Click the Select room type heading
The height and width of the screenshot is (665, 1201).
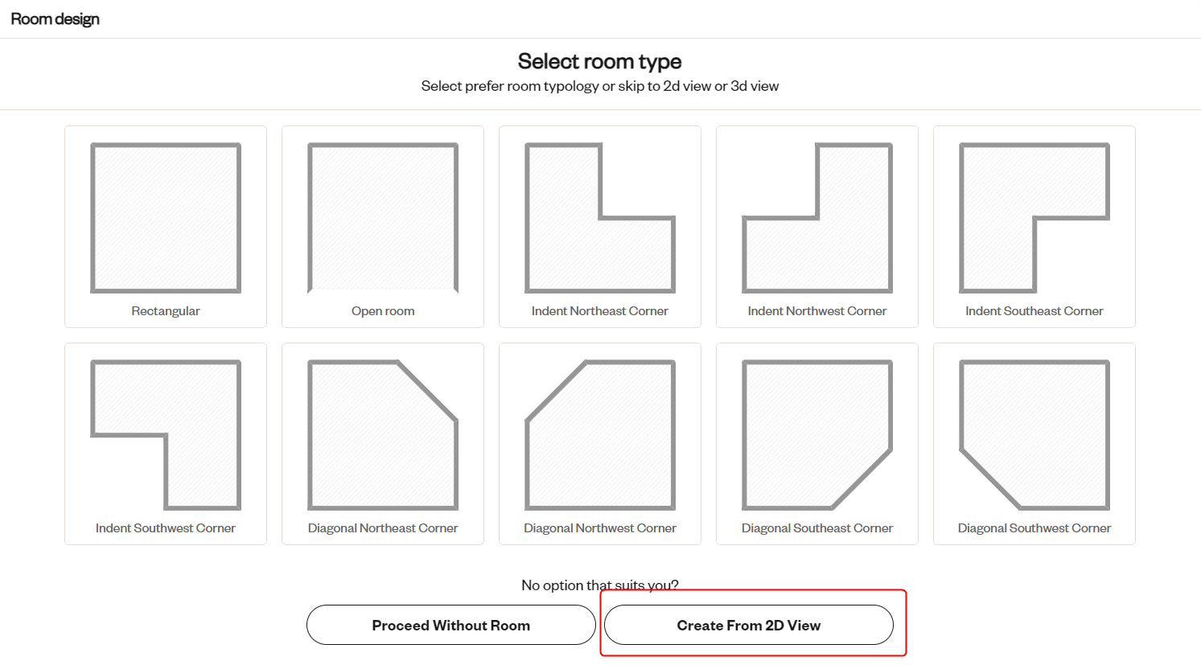[x=600, y=61]
